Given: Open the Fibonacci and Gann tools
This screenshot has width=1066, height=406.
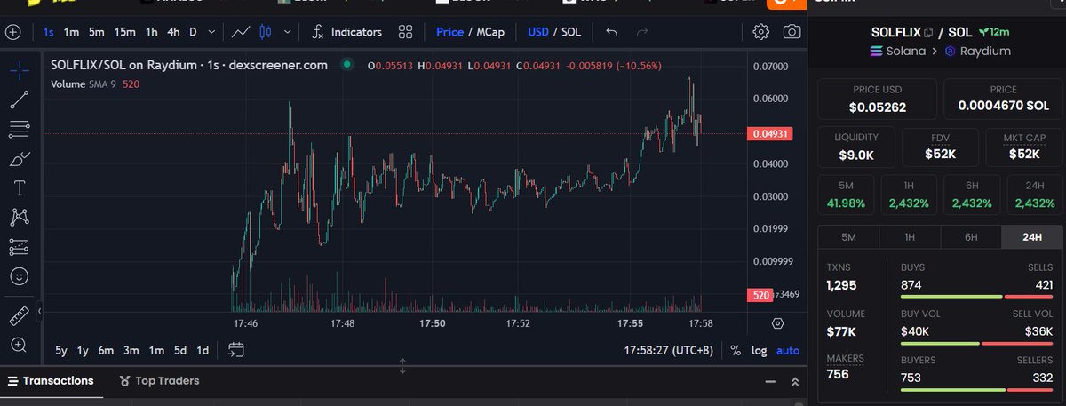Looking at the screenshot, I should [x=19, y=129].
